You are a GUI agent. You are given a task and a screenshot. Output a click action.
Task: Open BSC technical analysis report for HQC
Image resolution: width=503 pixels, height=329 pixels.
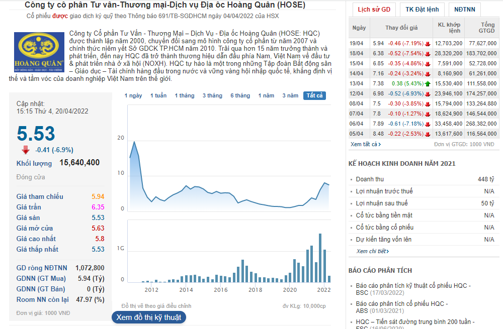(x=413, y=289)
